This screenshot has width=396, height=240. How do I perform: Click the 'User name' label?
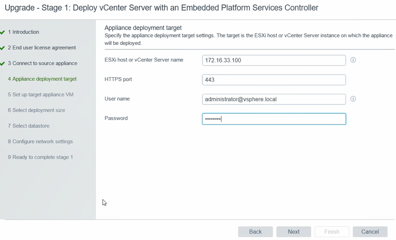[117, 99]
